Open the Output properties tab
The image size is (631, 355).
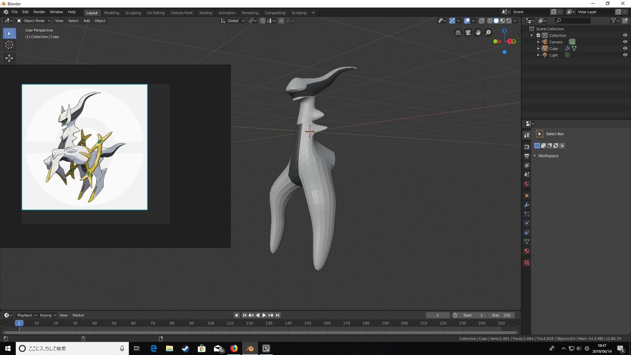click(x=527, y=156)
